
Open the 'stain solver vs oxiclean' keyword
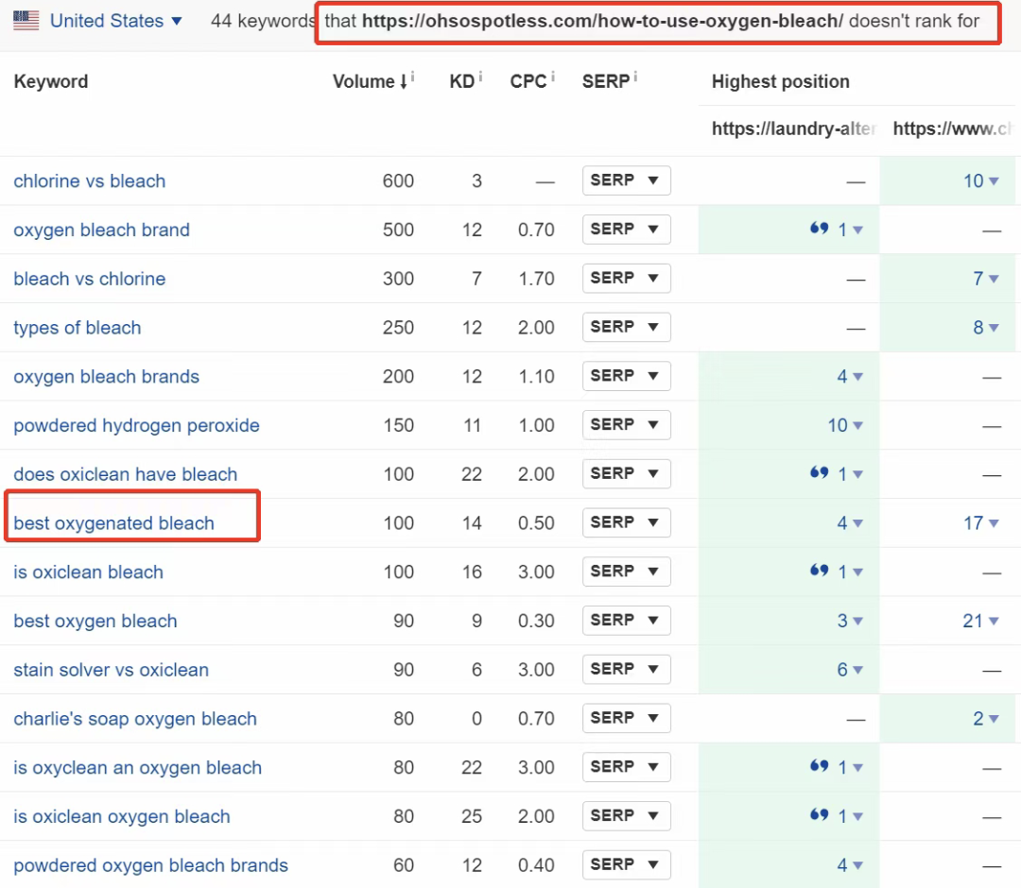click(111, 670)
